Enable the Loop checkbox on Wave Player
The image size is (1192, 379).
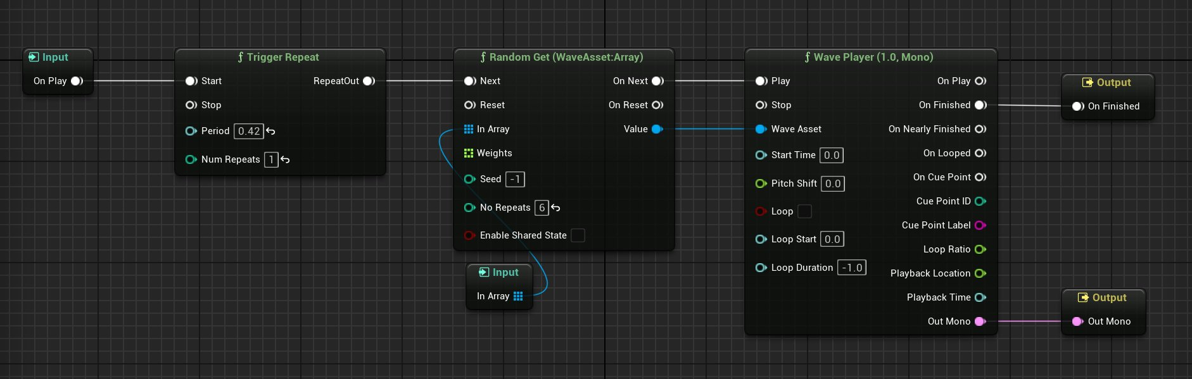click(x=804, y=211)
